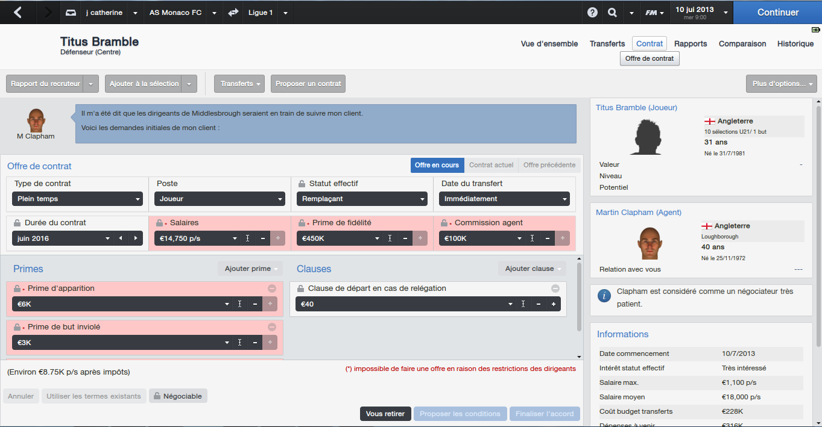Decrease Prime de but inviolé with minus icon
822x427 pixels.
pos(255,343)
